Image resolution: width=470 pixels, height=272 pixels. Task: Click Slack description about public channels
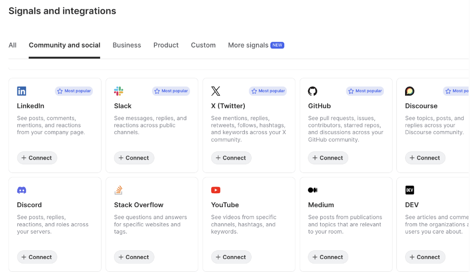[150, 125]
